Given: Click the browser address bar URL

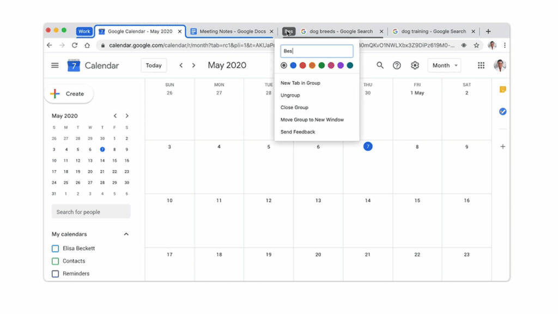Looking at the screenshot, I should [191, 45].
